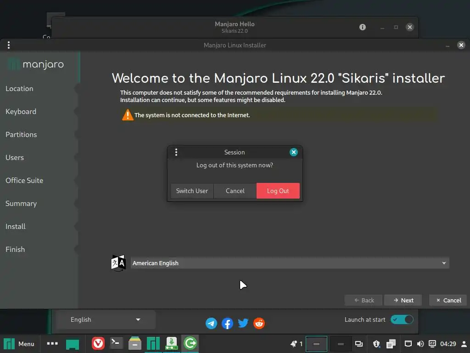Click the power manager tray icon
Viewport: 470px width, 353px height.
[432, 343]
